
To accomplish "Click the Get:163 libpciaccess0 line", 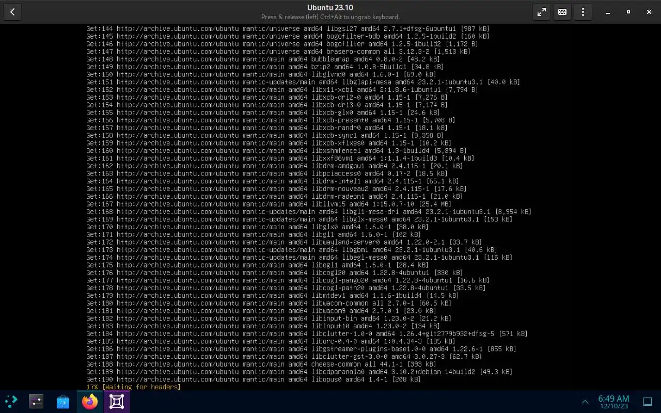I will point(267,173).
